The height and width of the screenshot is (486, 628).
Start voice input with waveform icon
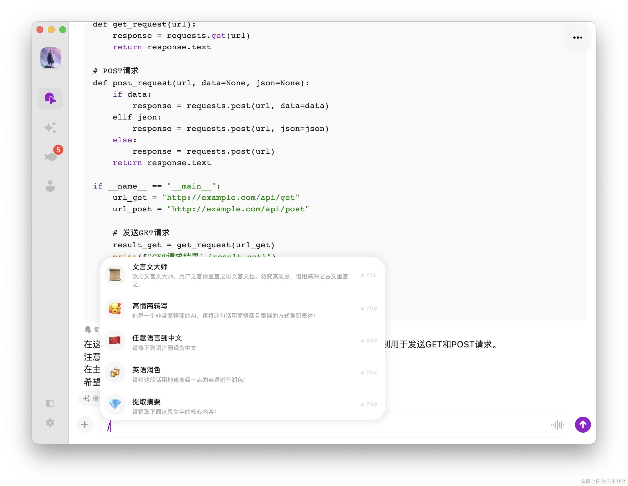point(557,425)
